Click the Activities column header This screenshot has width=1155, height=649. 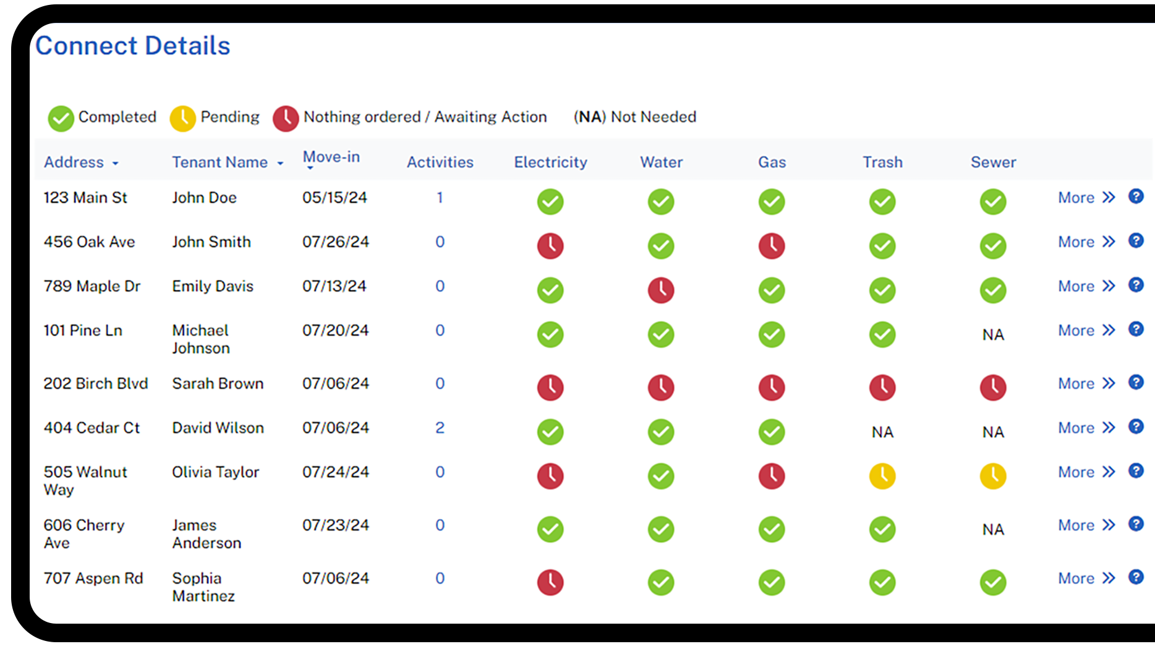[x=440, y=162]
